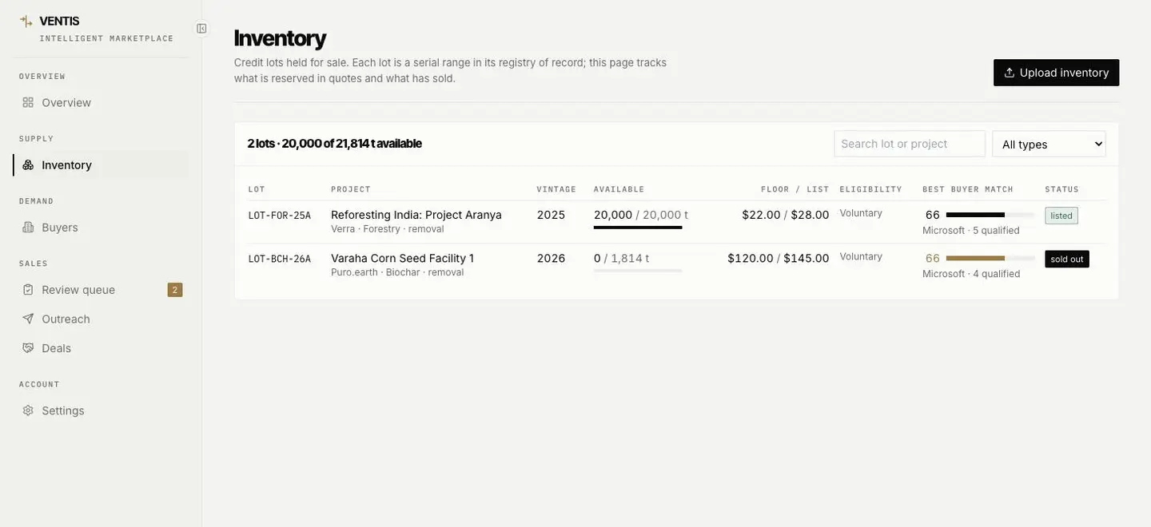Click lot ID LOT-FOR-25A

coord(280,216)
